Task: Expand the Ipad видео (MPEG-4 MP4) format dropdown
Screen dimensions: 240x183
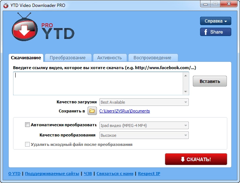Action: (144, 126)
